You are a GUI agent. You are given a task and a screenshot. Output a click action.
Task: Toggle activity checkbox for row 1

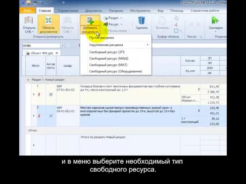pos(51,94)
